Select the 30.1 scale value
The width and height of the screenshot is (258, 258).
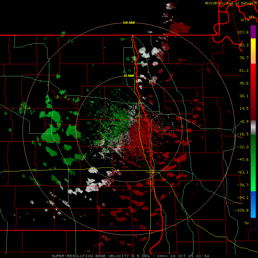tap(244, 96)
